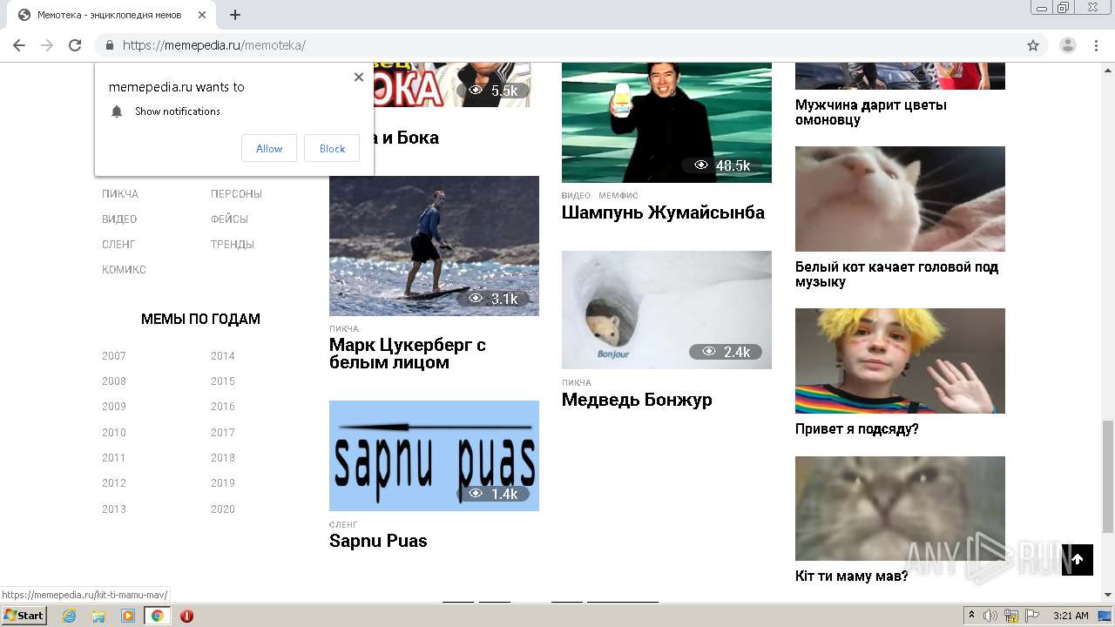Filter memes by year 2007
The width and height of the screenshot is (1115, 627).
(x=114, y=356)
